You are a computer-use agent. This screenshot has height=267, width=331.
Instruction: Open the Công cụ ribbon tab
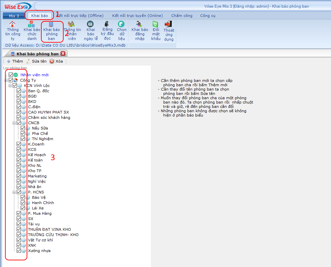click(207, 16)
